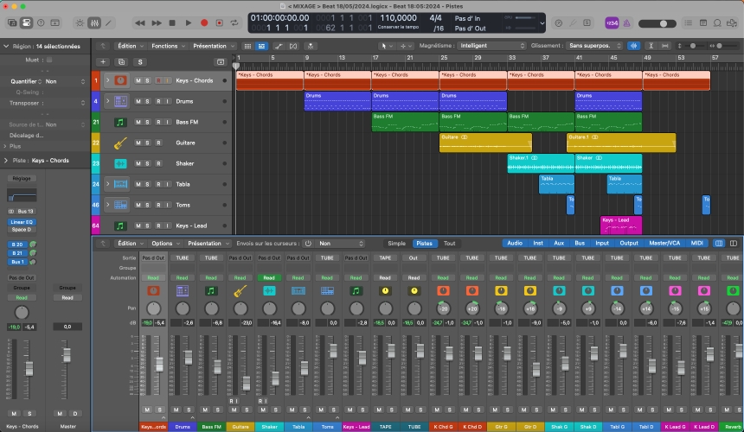Toggle the blue waveform zoom button
The image size is (744, 432).
tap(634, 46)
